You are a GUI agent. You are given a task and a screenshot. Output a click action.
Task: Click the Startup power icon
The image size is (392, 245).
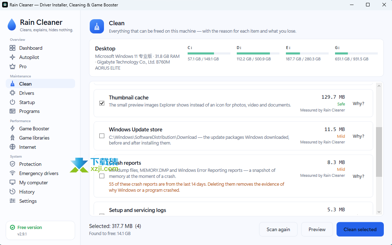pos(12,102)
